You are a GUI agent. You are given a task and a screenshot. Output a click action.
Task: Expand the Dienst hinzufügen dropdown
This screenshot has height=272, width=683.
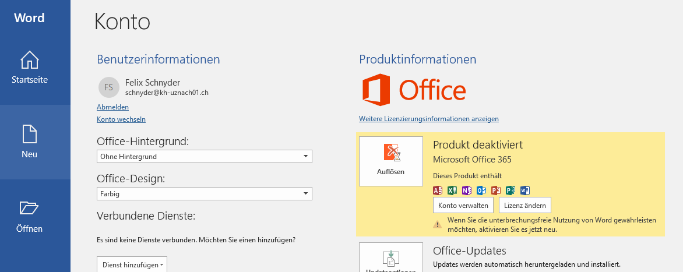(132, 264)
